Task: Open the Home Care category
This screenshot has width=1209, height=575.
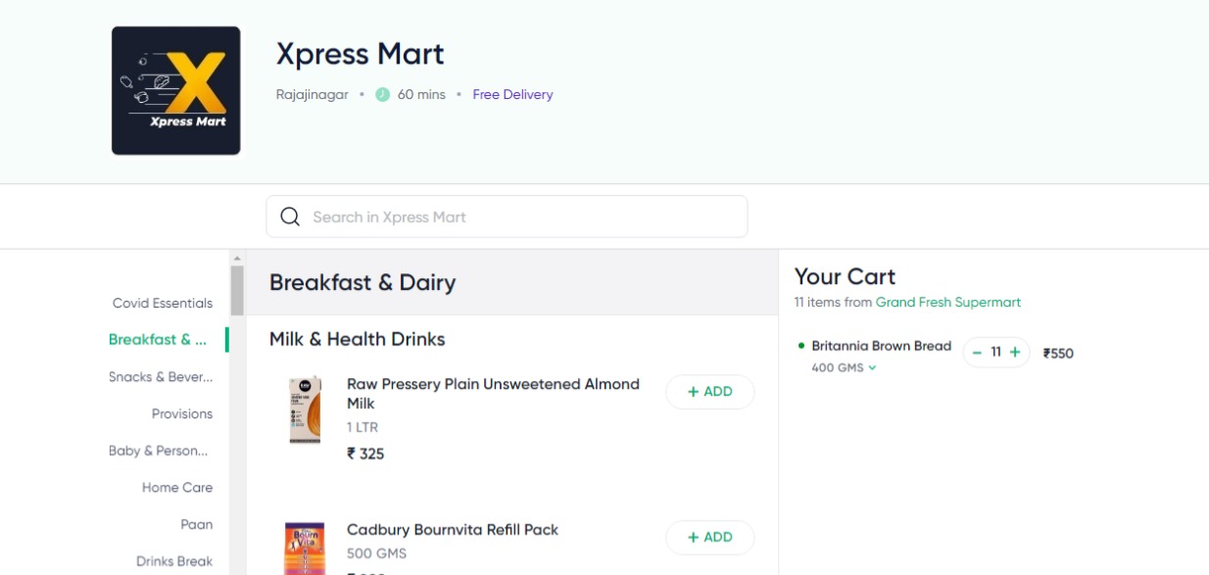Action: click(177, 488)
